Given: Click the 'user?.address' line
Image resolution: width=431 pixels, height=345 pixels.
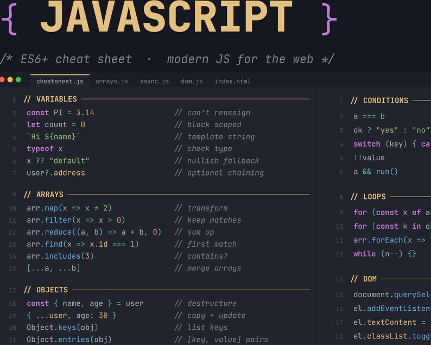Looking at the screenshot, I should [x=56, y=173].
